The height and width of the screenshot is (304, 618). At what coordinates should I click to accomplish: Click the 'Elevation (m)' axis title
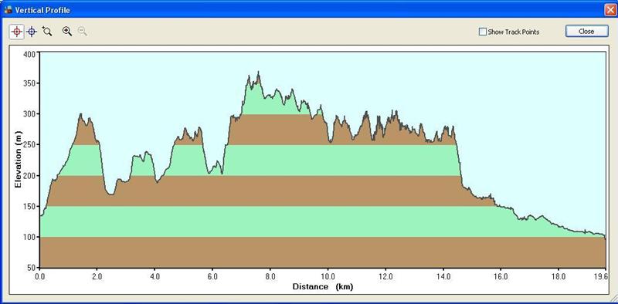(18, 159)
